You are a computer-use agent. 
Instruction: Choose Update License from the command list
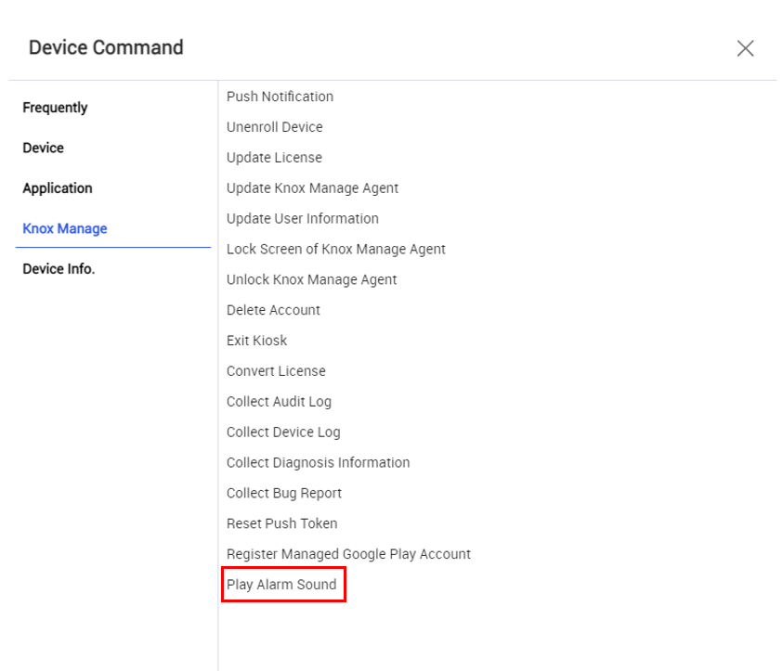pos(274,158)
